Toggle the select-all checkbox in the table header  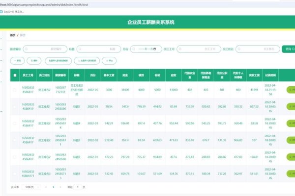(15, 75)
